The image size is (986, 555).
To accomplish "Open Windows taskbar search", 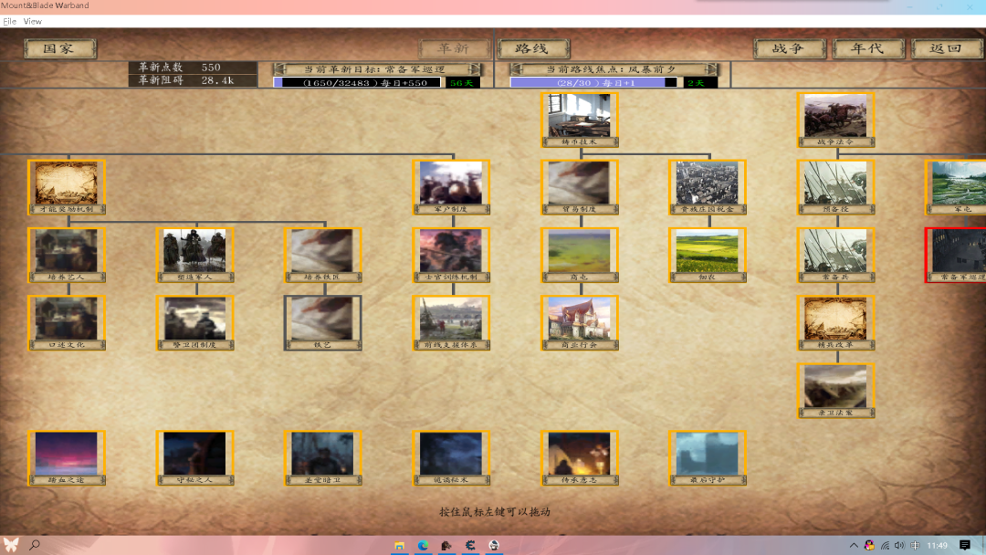I will click(x=35, y=545).
